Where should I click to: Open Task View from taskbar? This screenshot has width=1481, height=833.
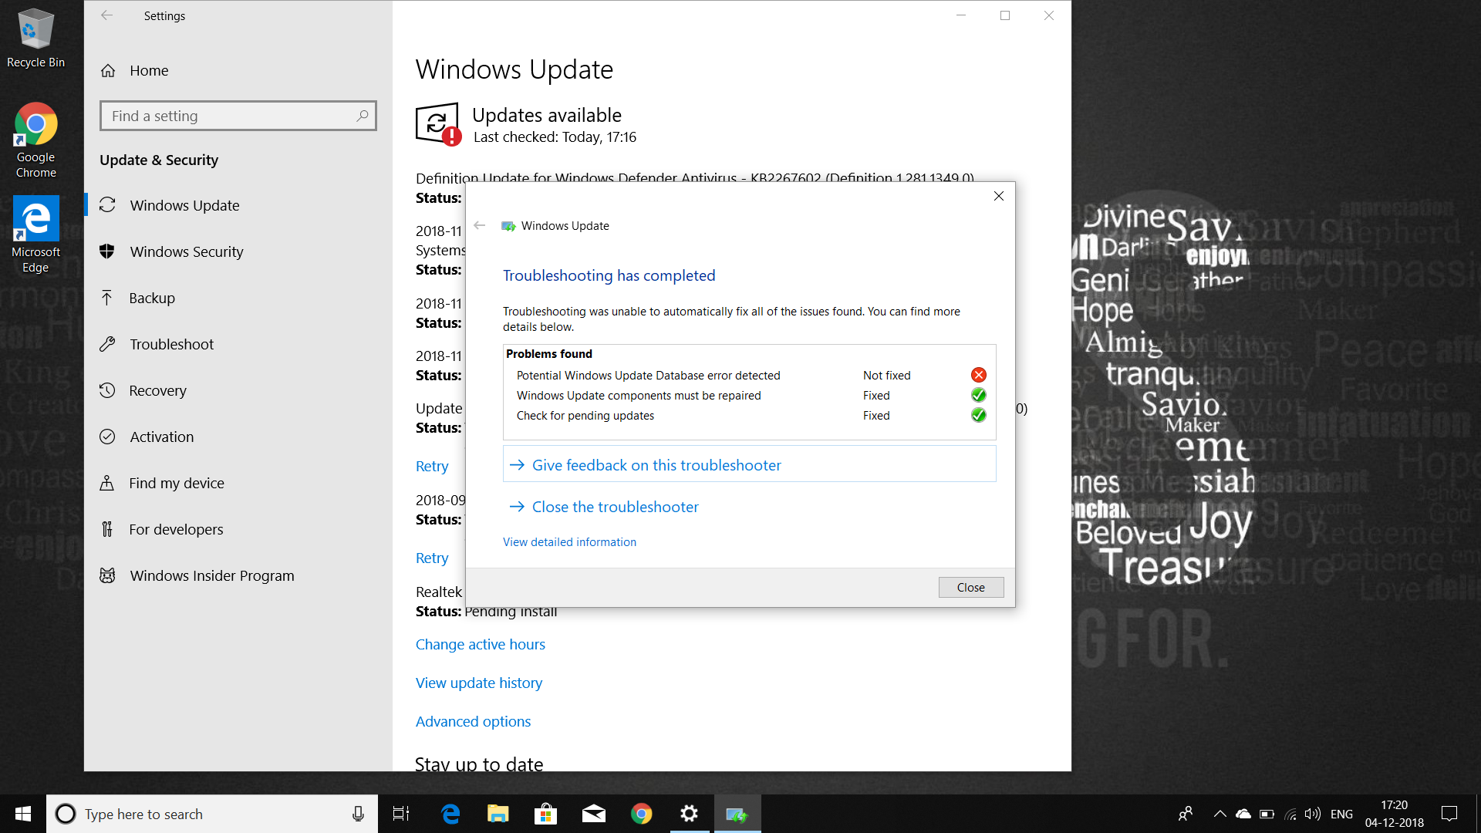tap(401, 814)
